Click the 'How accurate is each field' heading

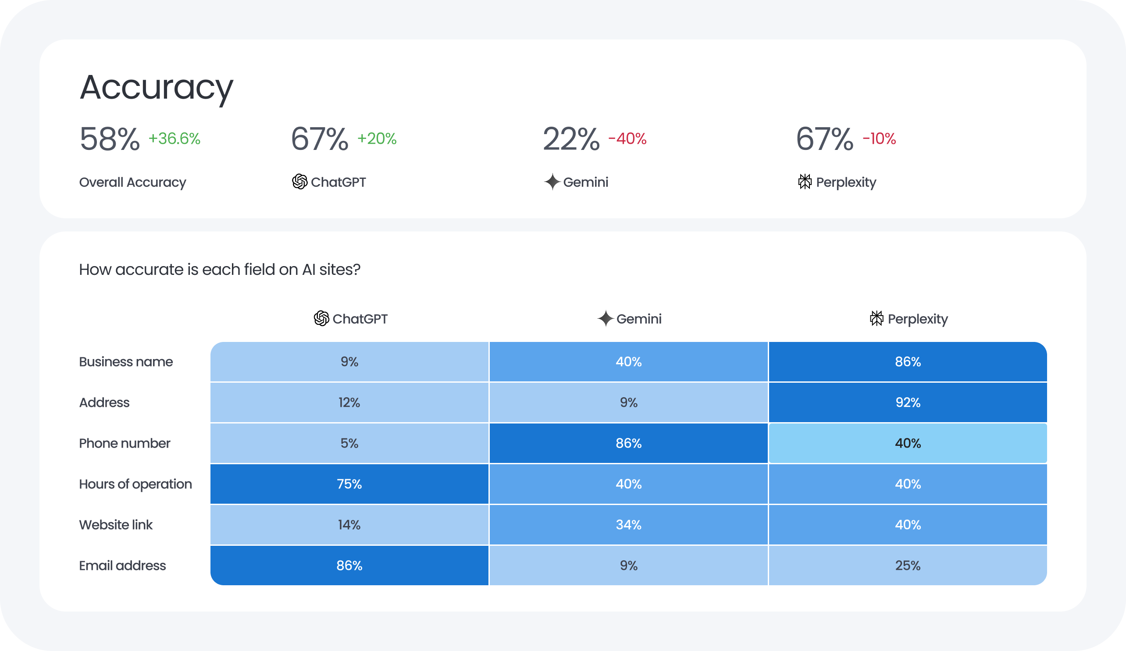[219, 270]
